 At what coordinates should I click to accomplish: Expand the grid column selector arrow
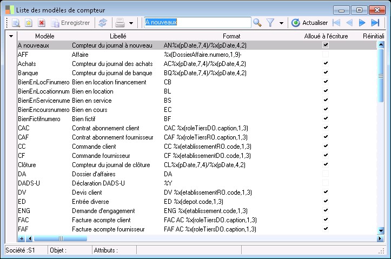pos(11,36)
